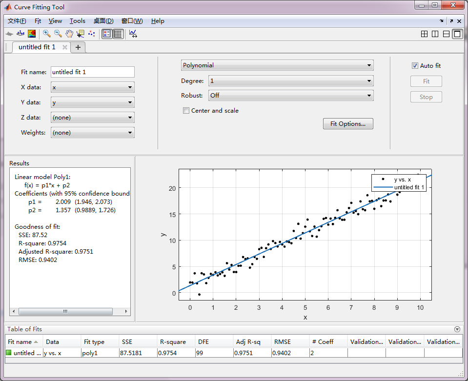The width and height of the screenshot is (468, 381).
Task: Toggle the Auto fit checkbox
Action: point(415,66)
